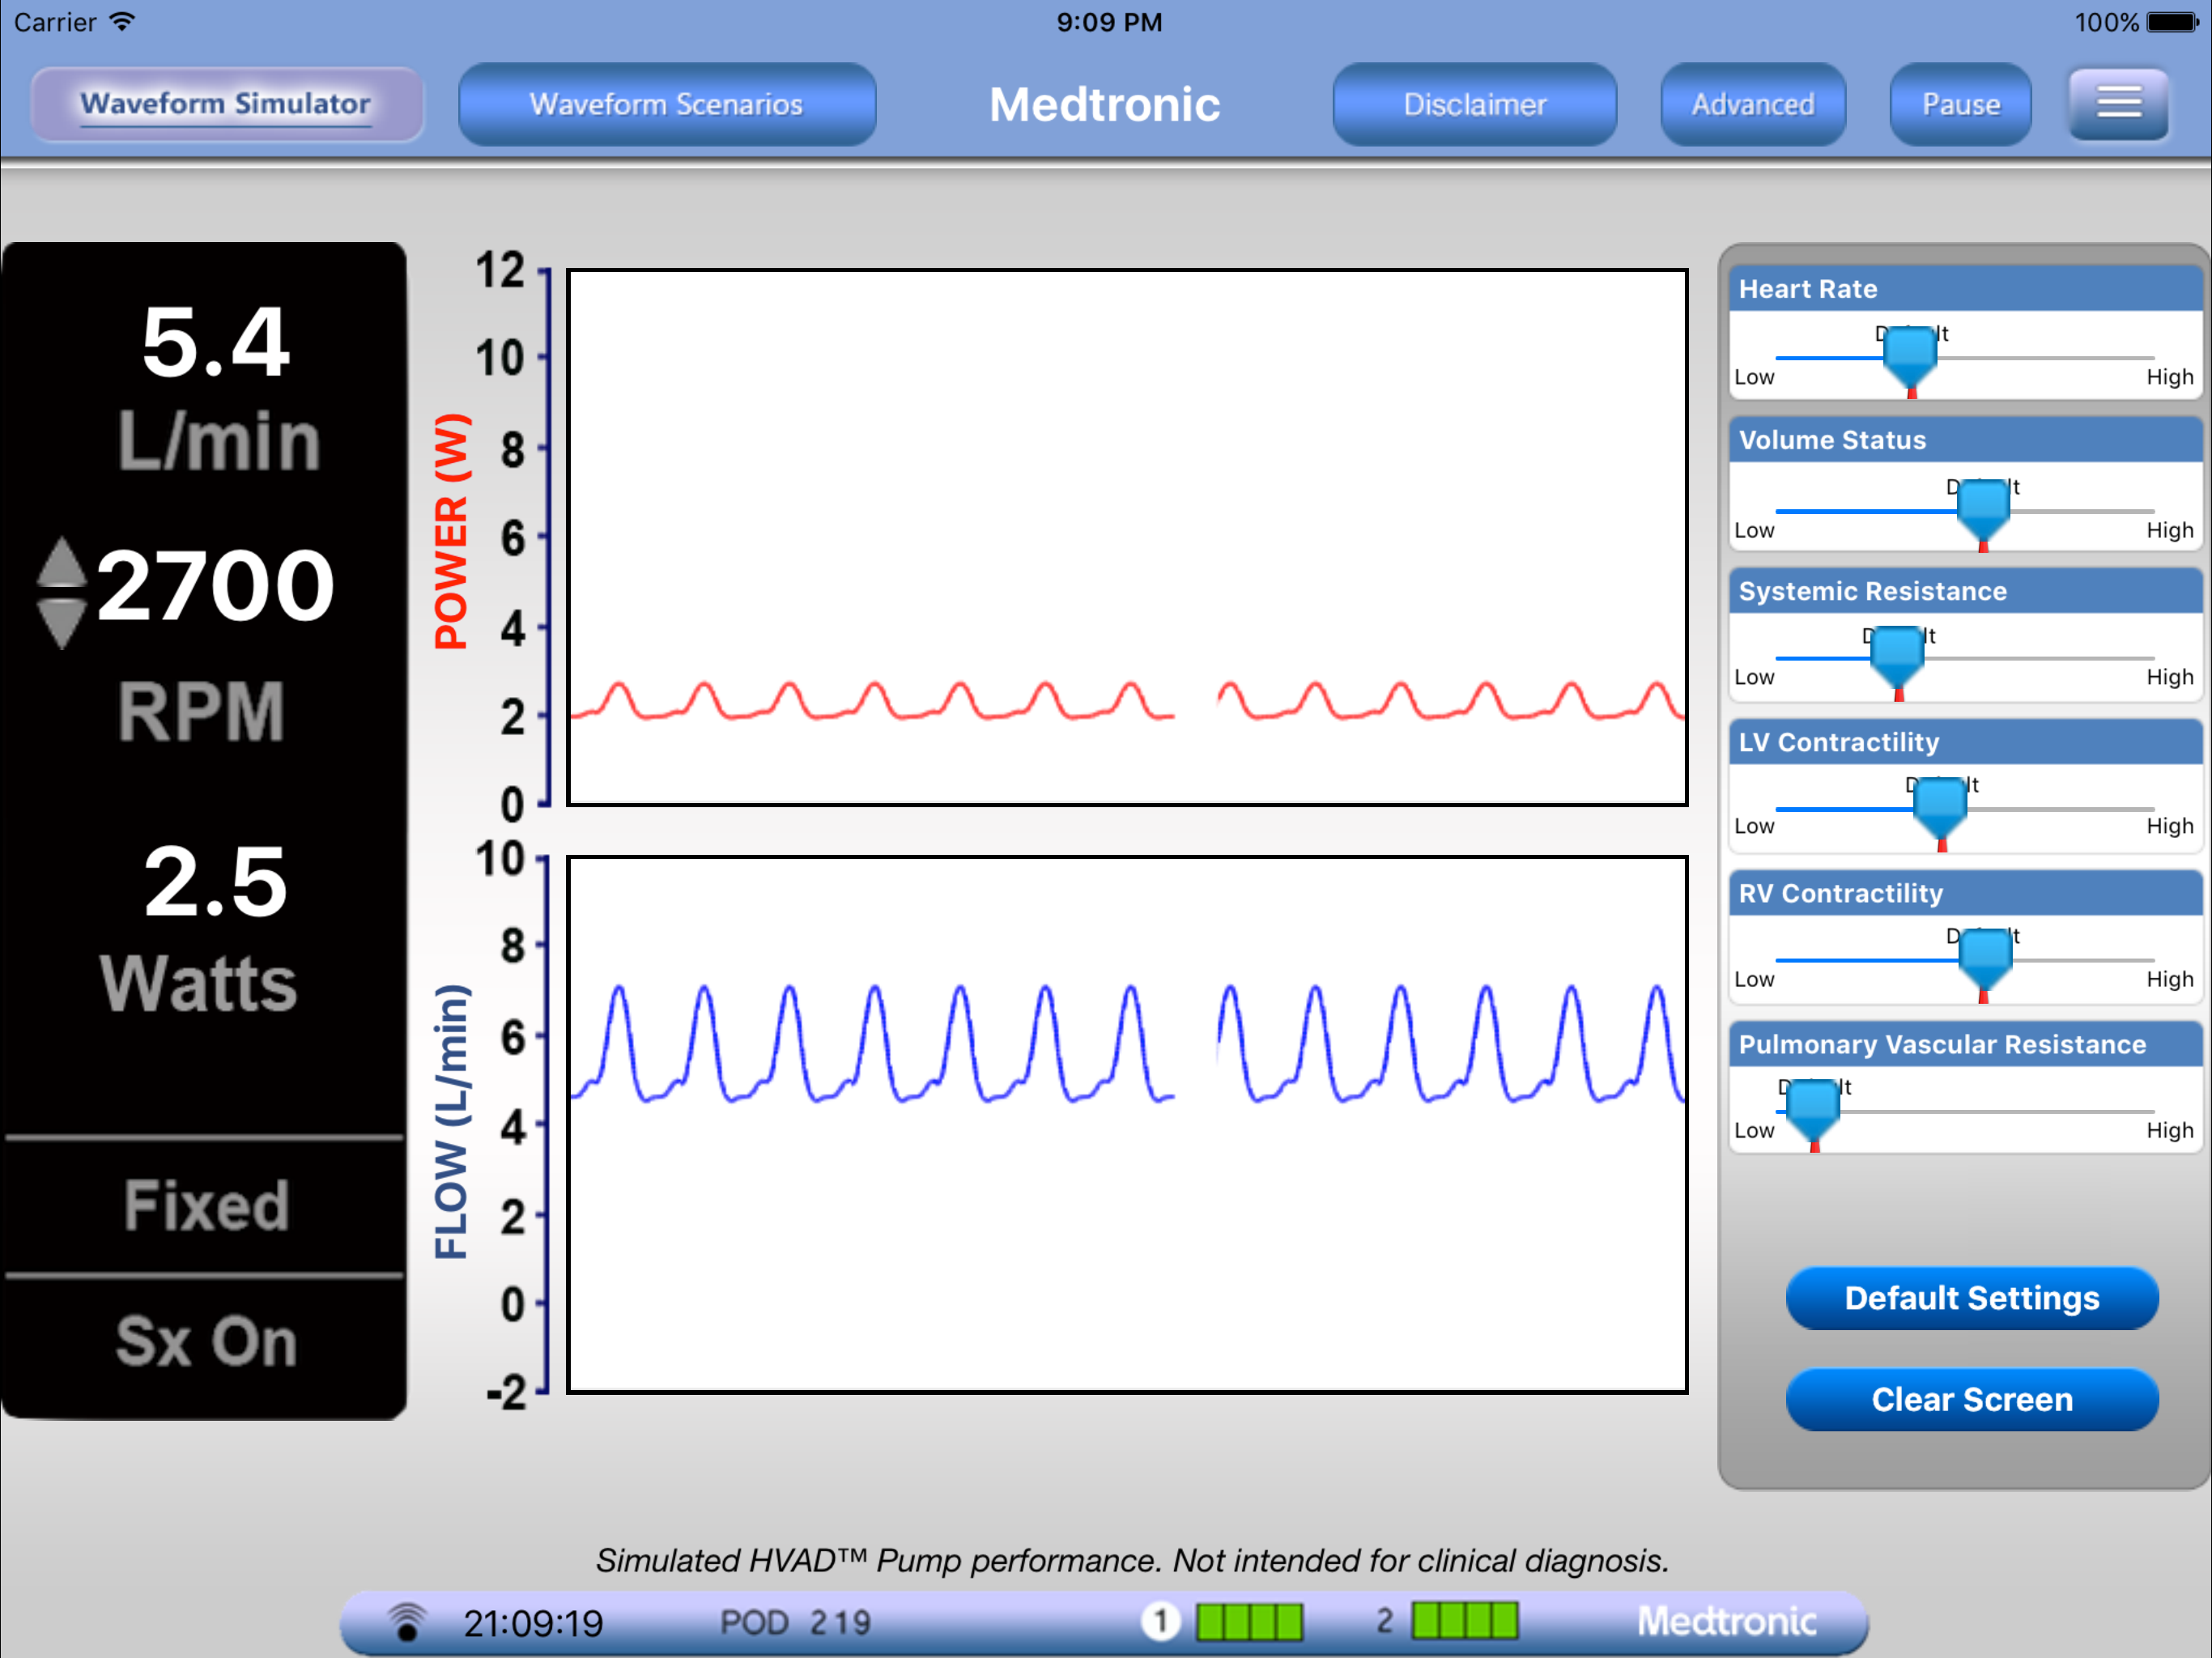Click the Wi-Fi icon next to Carrier

tap(122, 21)
